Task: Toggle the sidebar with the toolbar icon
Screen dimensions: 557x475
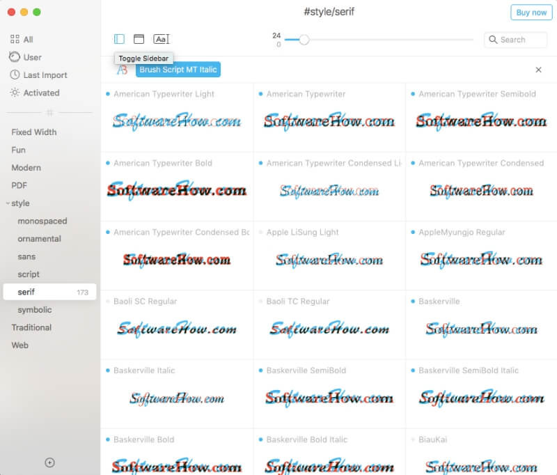Action: (119, 39)
